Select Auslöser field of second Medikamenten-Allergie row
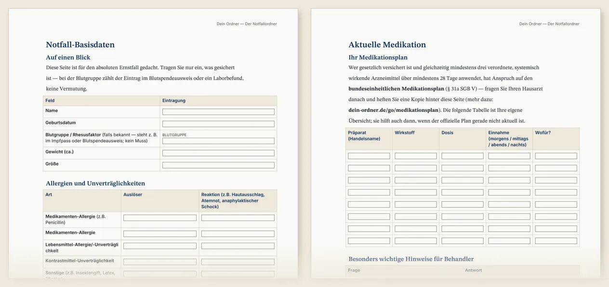 coord(160,234)
